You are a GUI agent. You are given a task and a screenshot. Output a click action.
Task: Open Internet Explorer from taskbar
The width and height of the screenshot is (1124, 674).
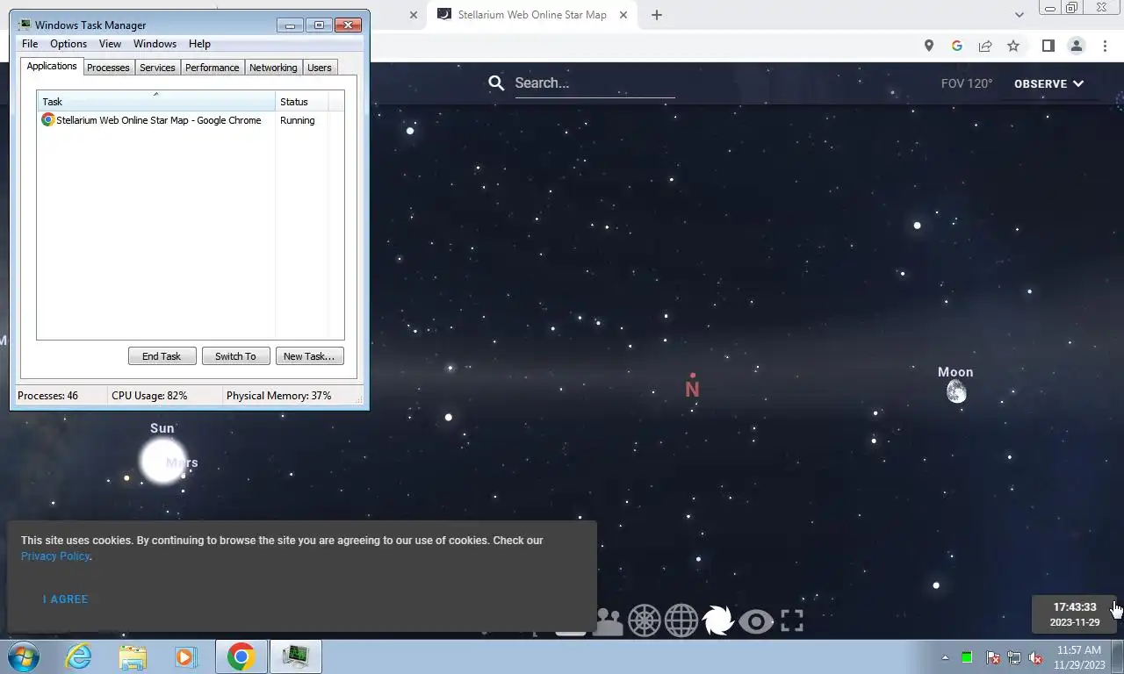pyautogui.click(x=78, y=656)
